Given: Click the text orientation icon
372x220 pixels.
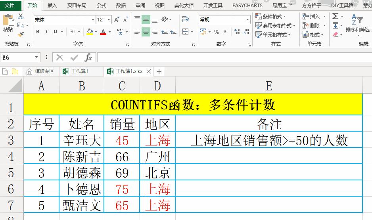Looking at the screenshot, I should [x=165, y=19].
